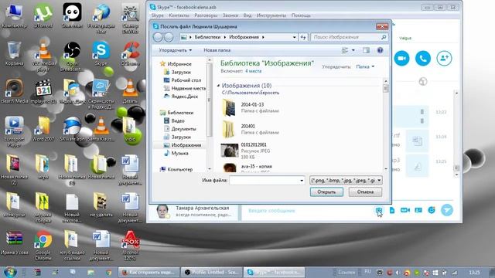This screenshot has height=278, width=495.
Task: Open the emoticon picker in Skype
Action: 432,210
